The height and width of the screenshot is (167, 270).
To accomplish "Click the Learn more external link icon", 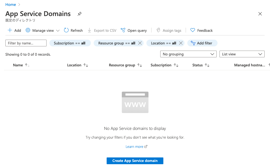I will 146,146.
